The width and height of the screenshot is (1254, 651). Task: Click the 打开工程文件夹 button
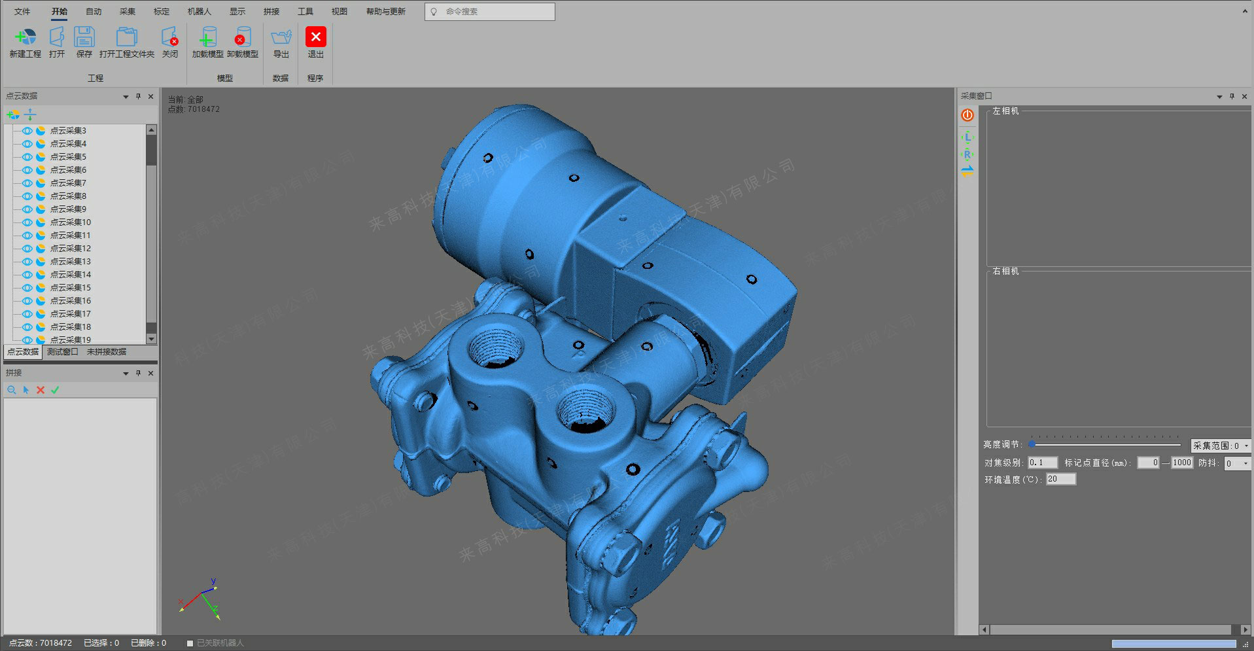126,38
